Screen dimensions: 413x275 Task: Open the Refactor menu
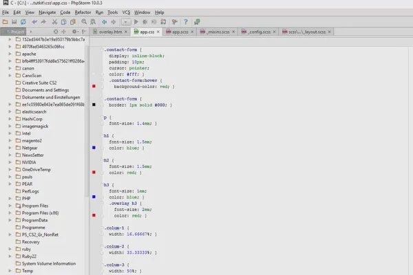[83, 12]
